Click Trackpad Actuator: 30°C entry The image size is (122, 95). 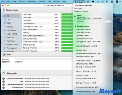tap(86, 79)
